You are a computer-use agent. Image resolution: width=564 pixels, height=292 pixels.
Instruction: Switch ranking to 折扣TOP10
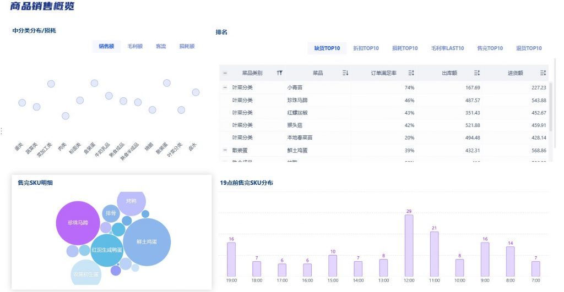[366, 48]
